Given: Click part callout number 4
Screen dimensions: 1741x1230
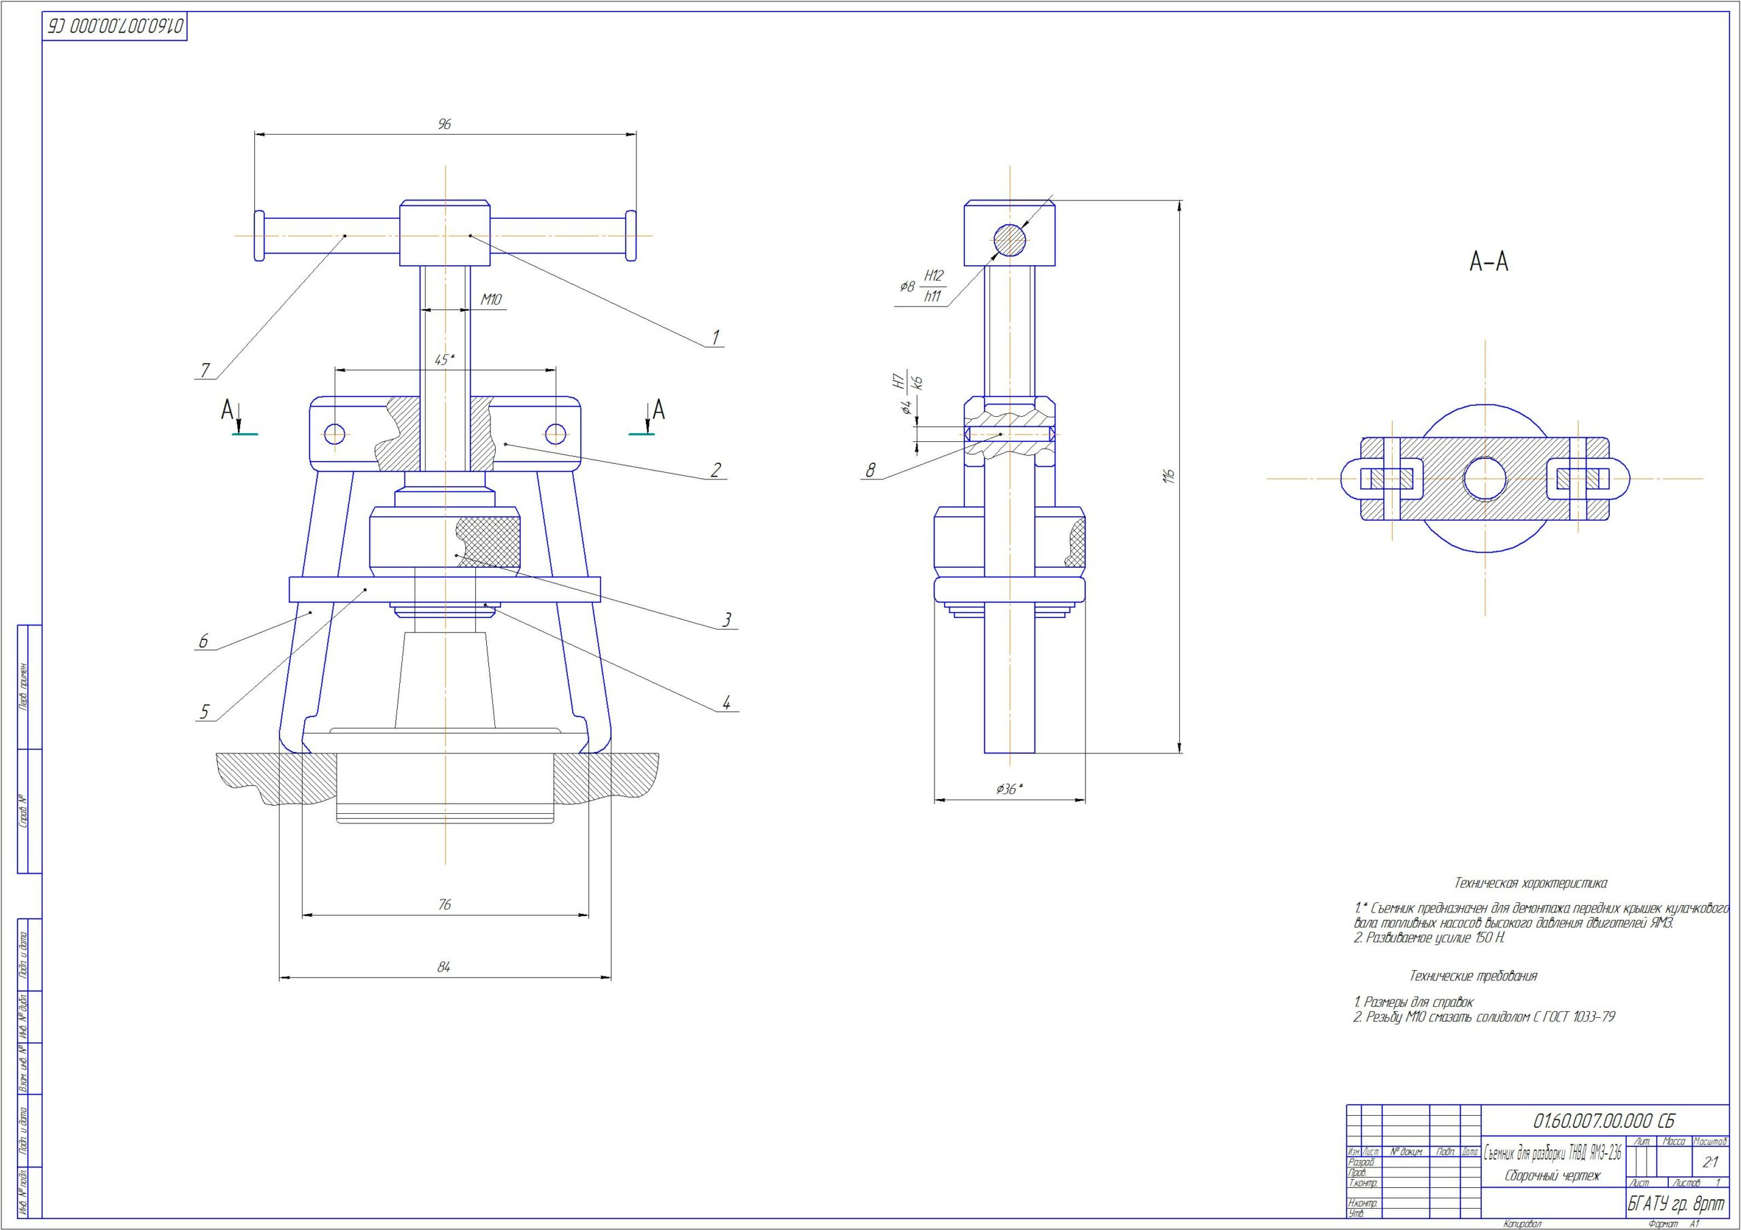Looking at the screenshot, I should tap(726, 703).
